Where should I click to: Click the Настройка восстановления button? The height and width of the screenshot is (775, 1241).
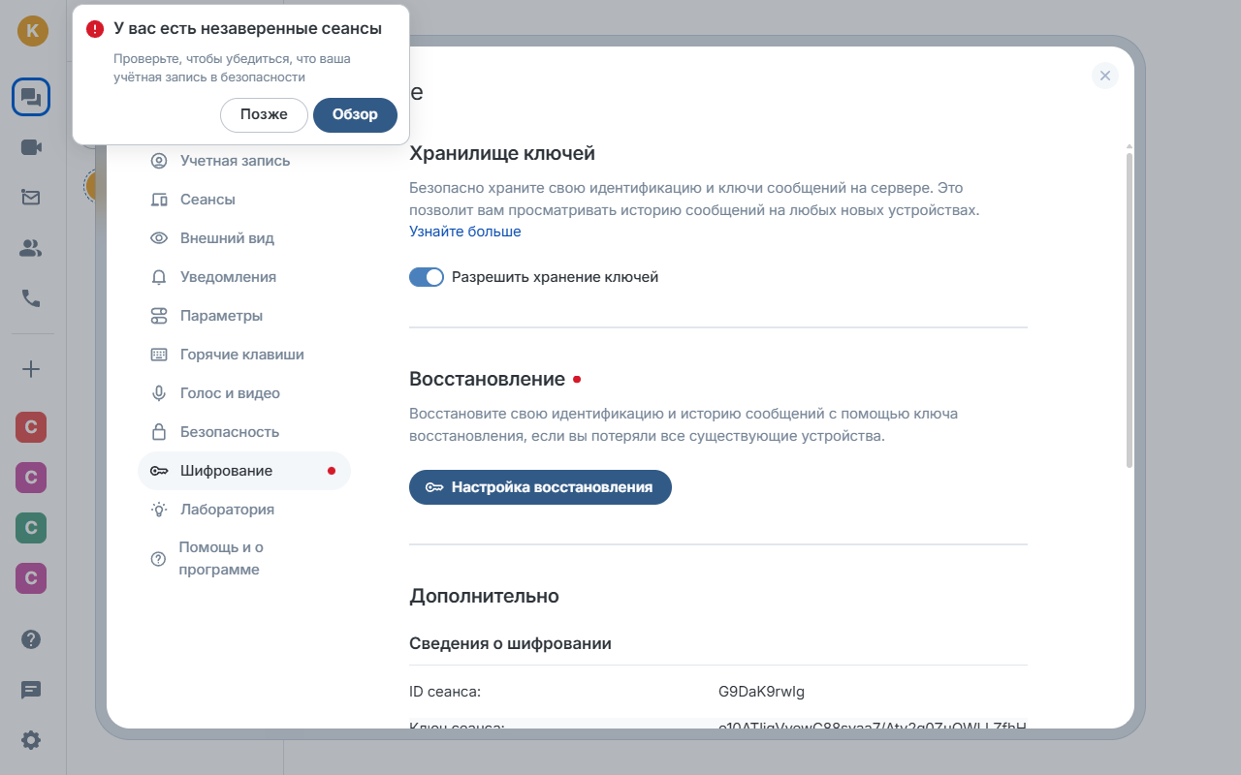point(540,487)
